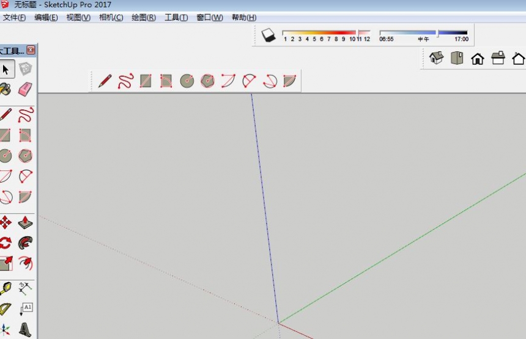The width and height of the screenshot is (526, 339).
Task: Select 2-Point Arc in horizontal drawing toolbar
Action: [249, 81]
